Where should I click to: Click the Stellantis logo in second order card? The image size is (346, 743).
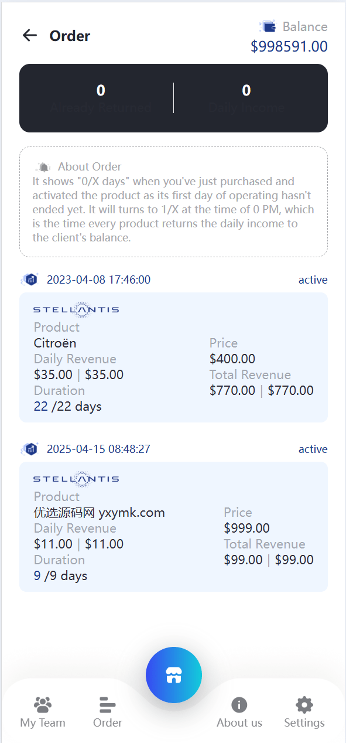coord(76,479)
